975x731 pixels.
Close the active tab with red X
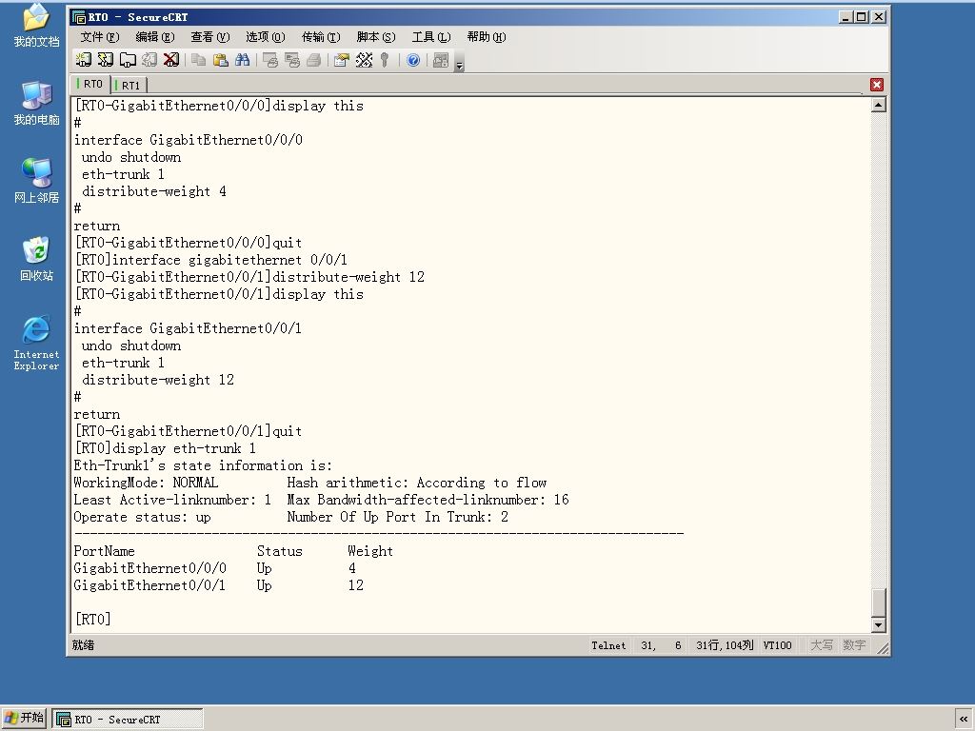tap(877, 85)
